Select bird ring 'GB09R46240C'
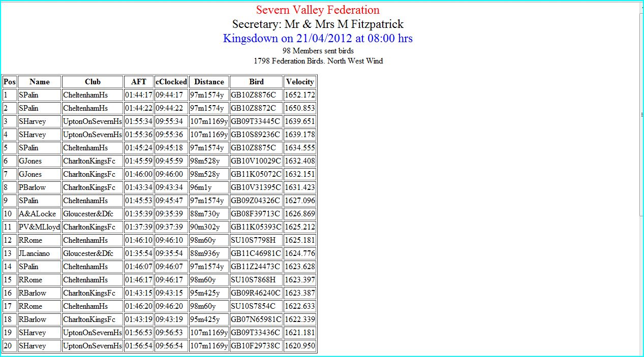This screenshot has width=644, height=357. click(x=257, y=293)
